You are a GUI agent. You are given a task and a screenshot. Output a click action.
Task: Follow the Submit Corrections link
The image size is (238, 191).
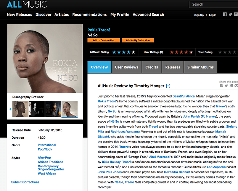click(25, 182)
